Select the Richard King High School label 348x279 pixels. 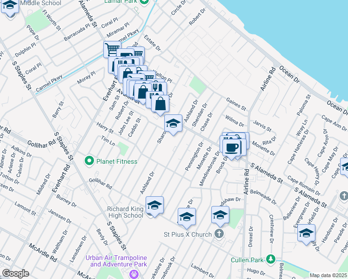click(x=126, y=212)
